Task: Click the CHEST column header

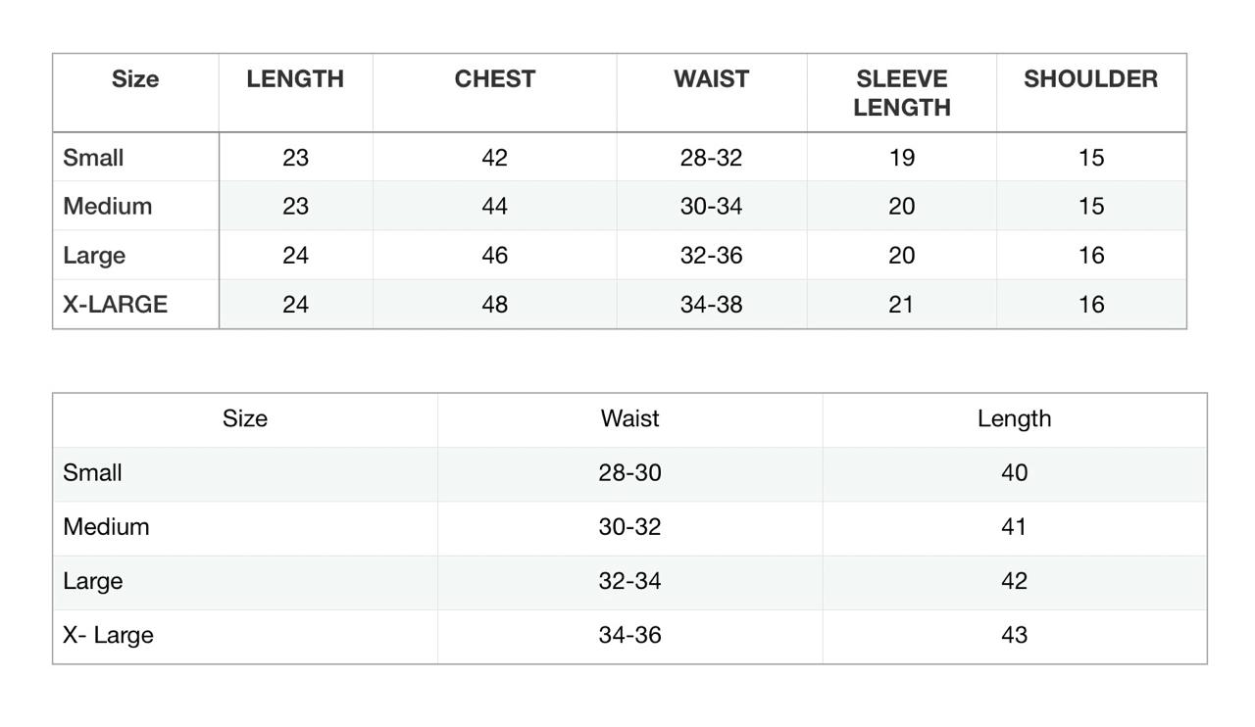Action: (494, 79)
